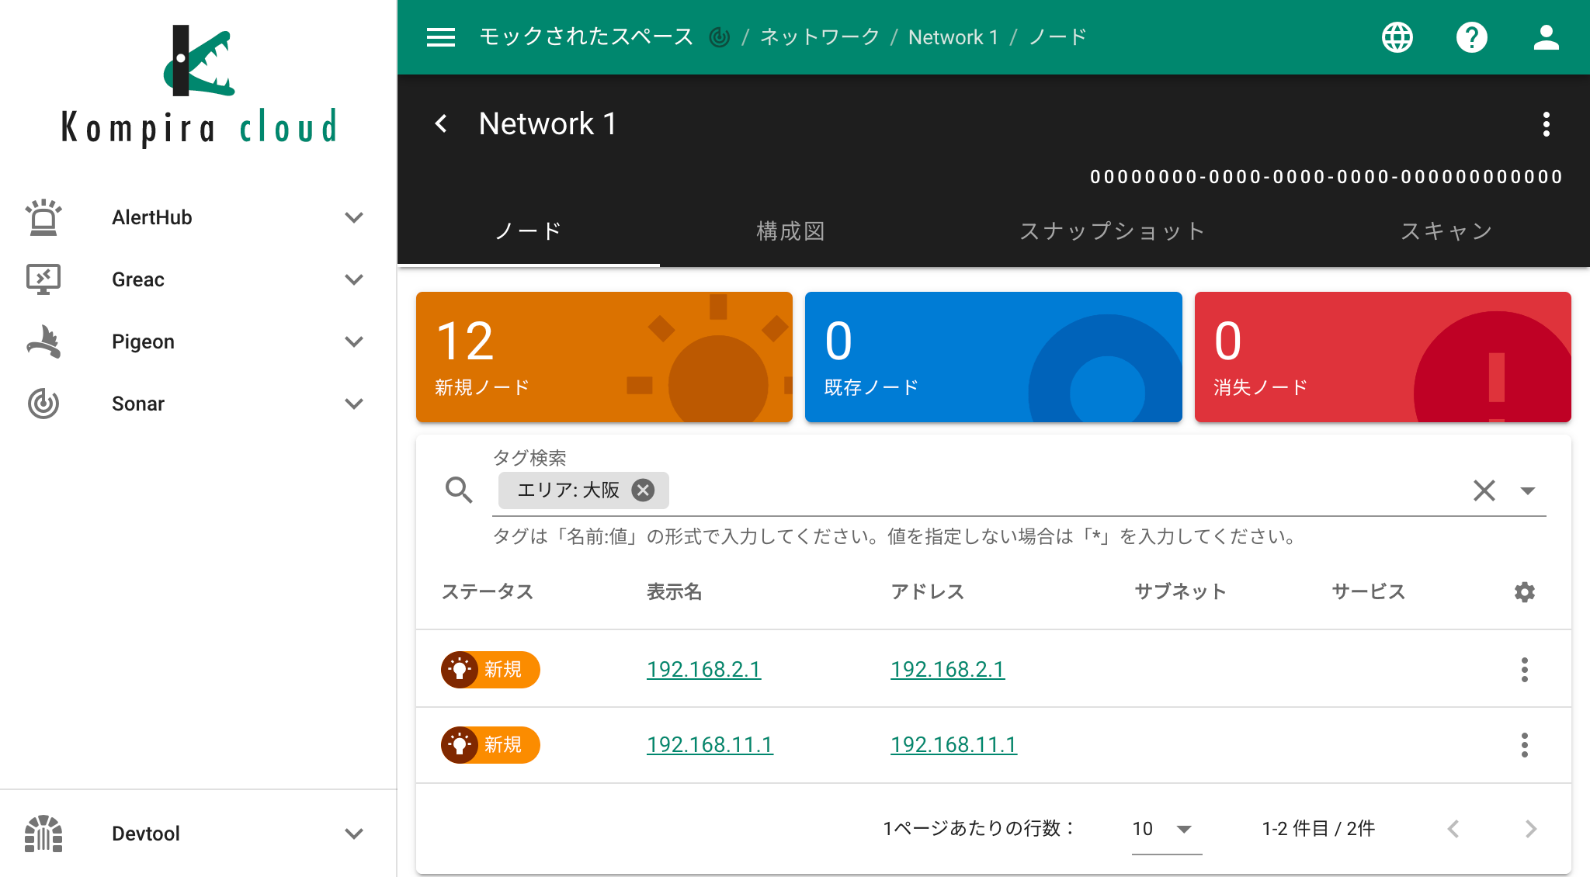The image size is (1590, 877).
Task: Clear all tag search filters with X
Action: [x=1484, y=490]
